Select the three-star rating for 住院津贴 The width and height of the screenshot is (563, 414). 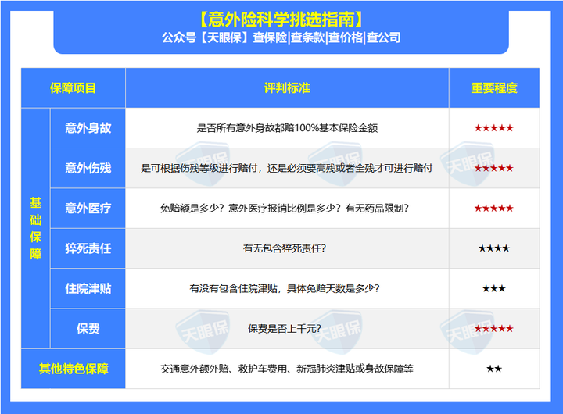tap(493, 288)
